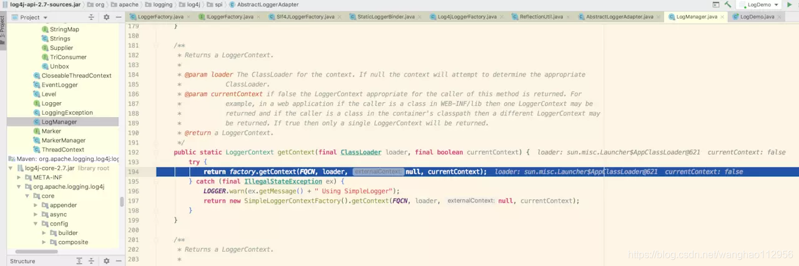799x266 pixels.
Task: Click the Build project hammer icon
Action: tap(728, 4)
